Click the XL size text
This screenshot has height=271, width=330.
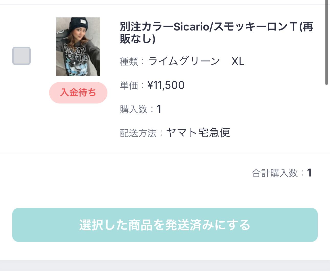(x=238, y=61)
